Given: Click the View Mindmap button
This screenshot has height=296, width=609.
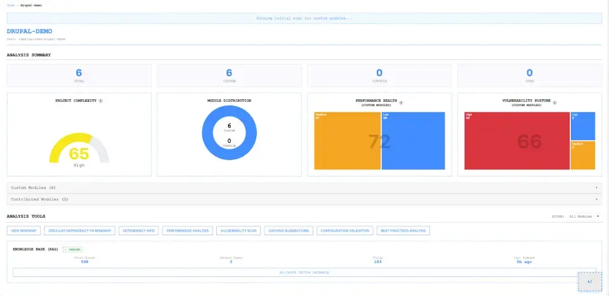Looking at the screenshot, I should tap(23, 230).
